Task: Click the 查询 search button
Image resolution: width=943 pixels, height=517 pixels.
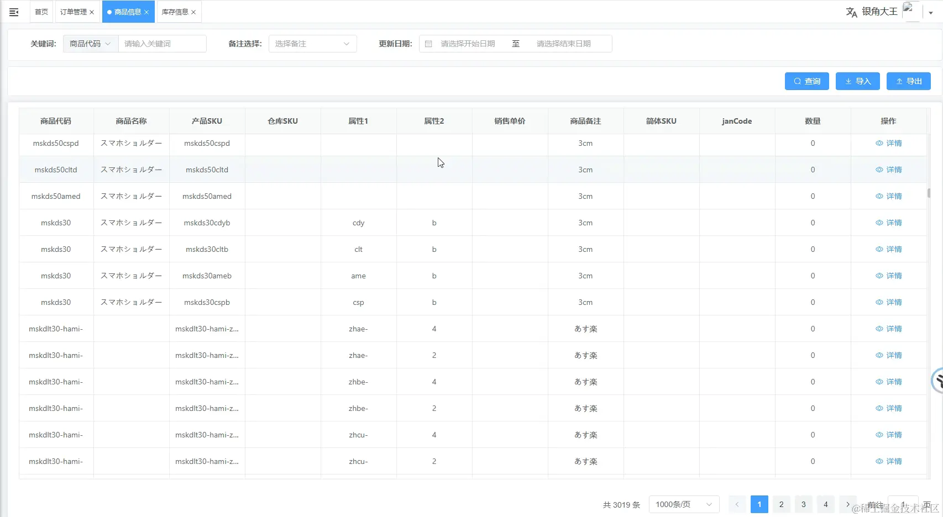Action: coord(807,81)
